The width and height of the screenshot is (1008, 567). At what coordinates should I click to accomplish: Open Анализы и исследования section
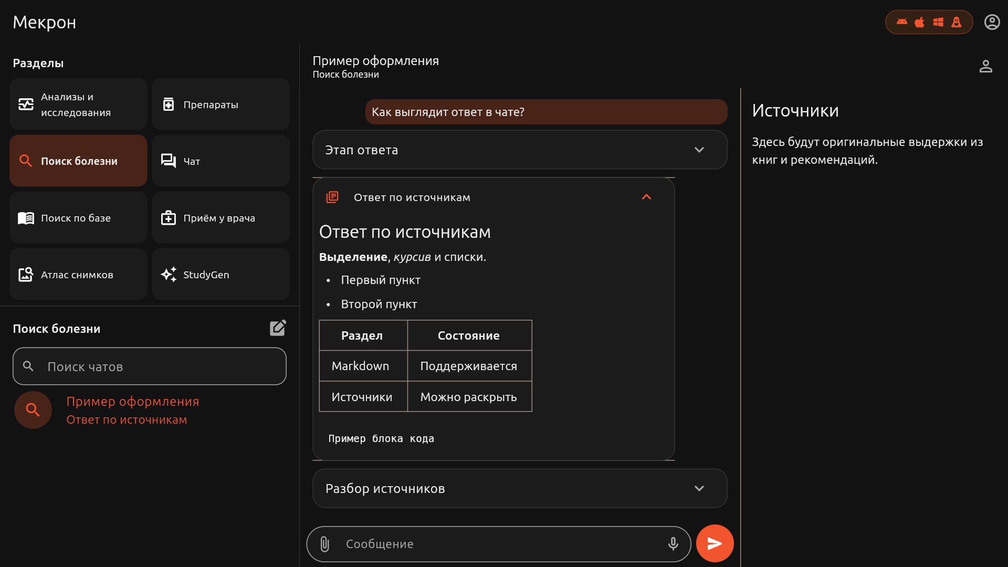[x=78, y=104]
